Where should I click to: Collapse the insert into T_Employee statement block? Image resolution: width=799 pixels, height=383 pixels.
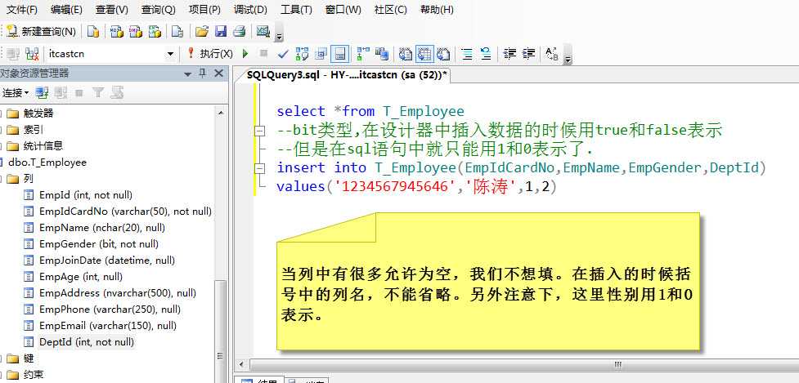pyautogui.click(x=260, y=168)
